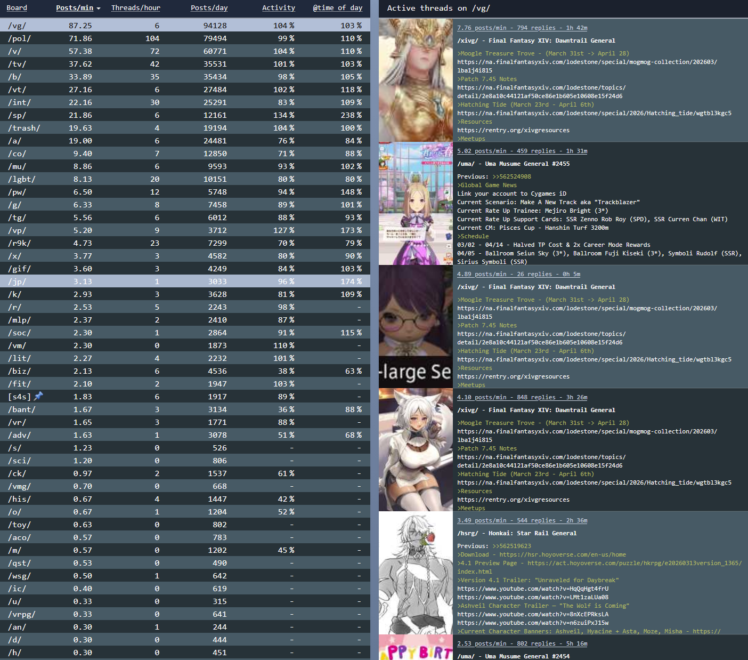The image size is (748, 660).
Task: Open thumbnail of the 848-replies xivg thread
Action: click(x=416, y=449)
